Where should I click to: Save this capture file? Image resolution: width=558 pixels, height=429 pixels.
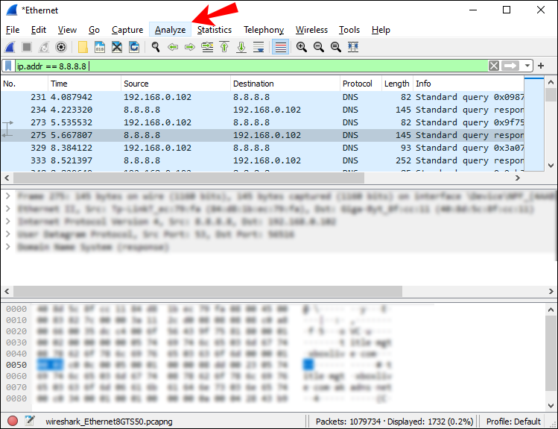(100, 47)
